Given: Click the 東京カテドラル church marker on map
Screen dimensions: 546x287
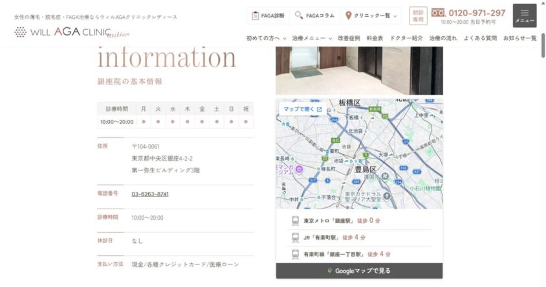Looking at the screenshot, I should pos(387,196).
